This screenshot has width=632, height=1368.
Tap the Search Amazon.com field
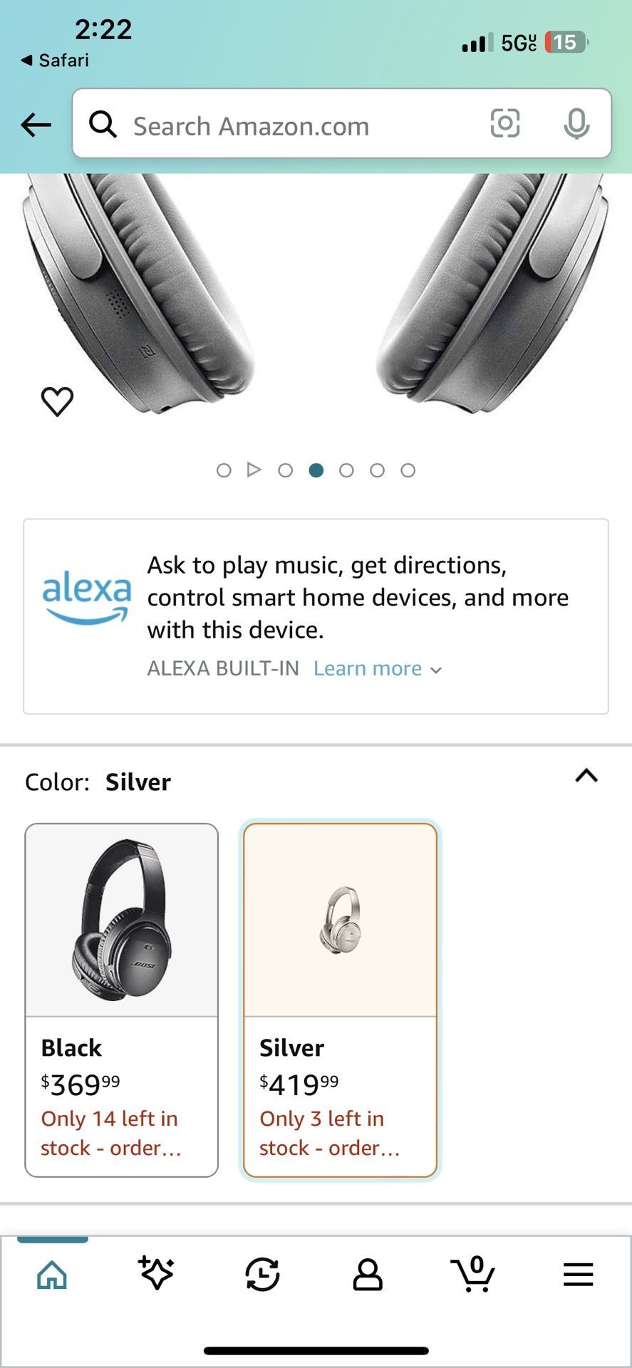tap(285, 125)
